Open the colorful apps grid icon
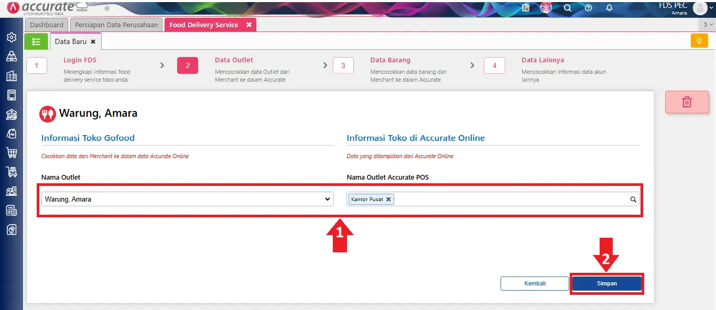 click(526, 8)
